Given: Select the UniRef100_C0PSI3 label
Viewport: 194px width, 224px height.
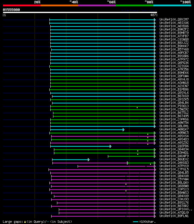Looking at the screenshot, I should [x=174, y=189].
